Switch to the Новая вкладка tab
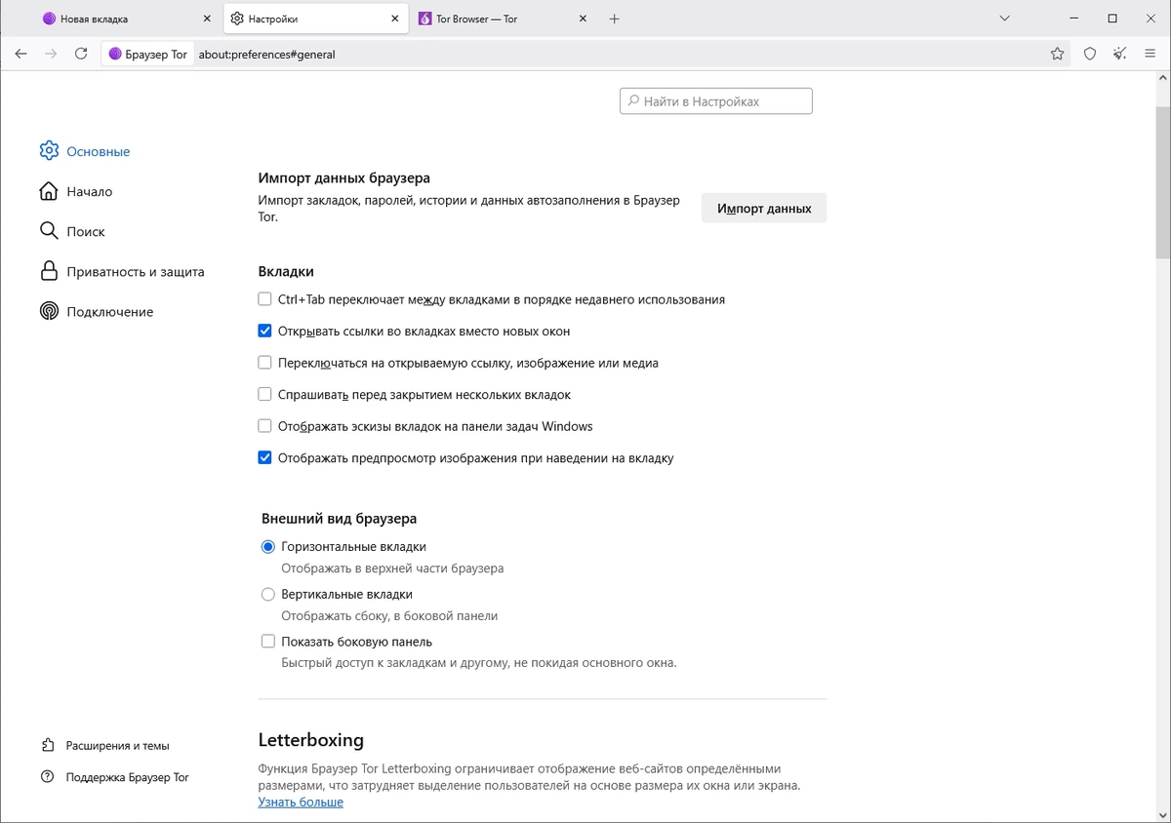 pyautogui.click(x=127, y=19)
